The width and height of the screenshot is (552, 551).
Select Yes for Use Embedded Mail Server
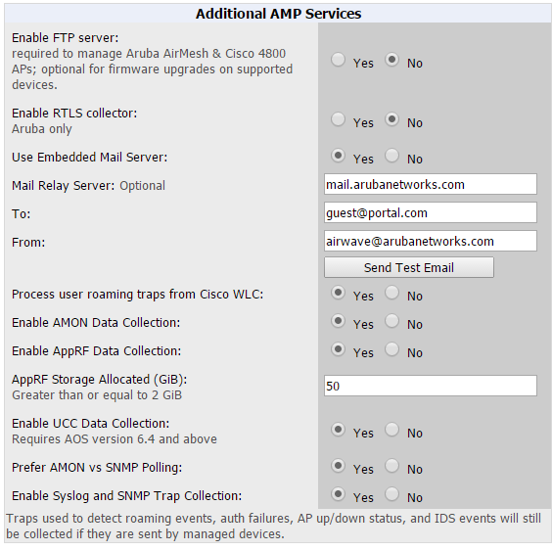[338, 156]
